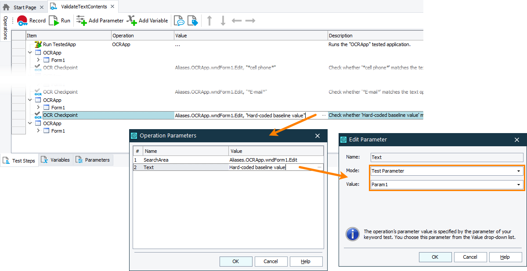
Task: Click Cancel in Operation Parameters dialog
Action: pyautogui.click(x=271, y=261)
